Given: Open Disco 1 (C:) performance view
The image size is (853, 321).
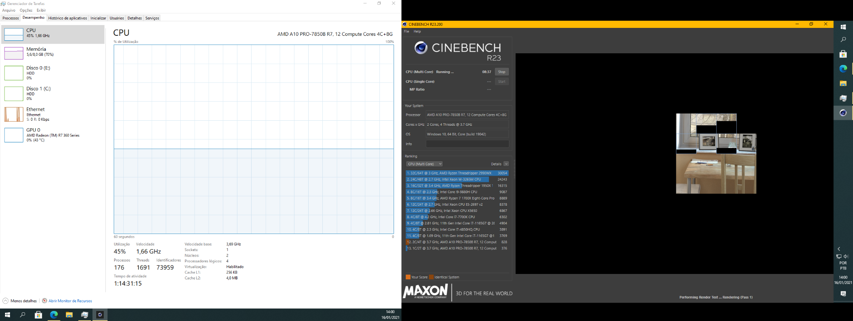Looking at the screenshot, I should point(53,94).
